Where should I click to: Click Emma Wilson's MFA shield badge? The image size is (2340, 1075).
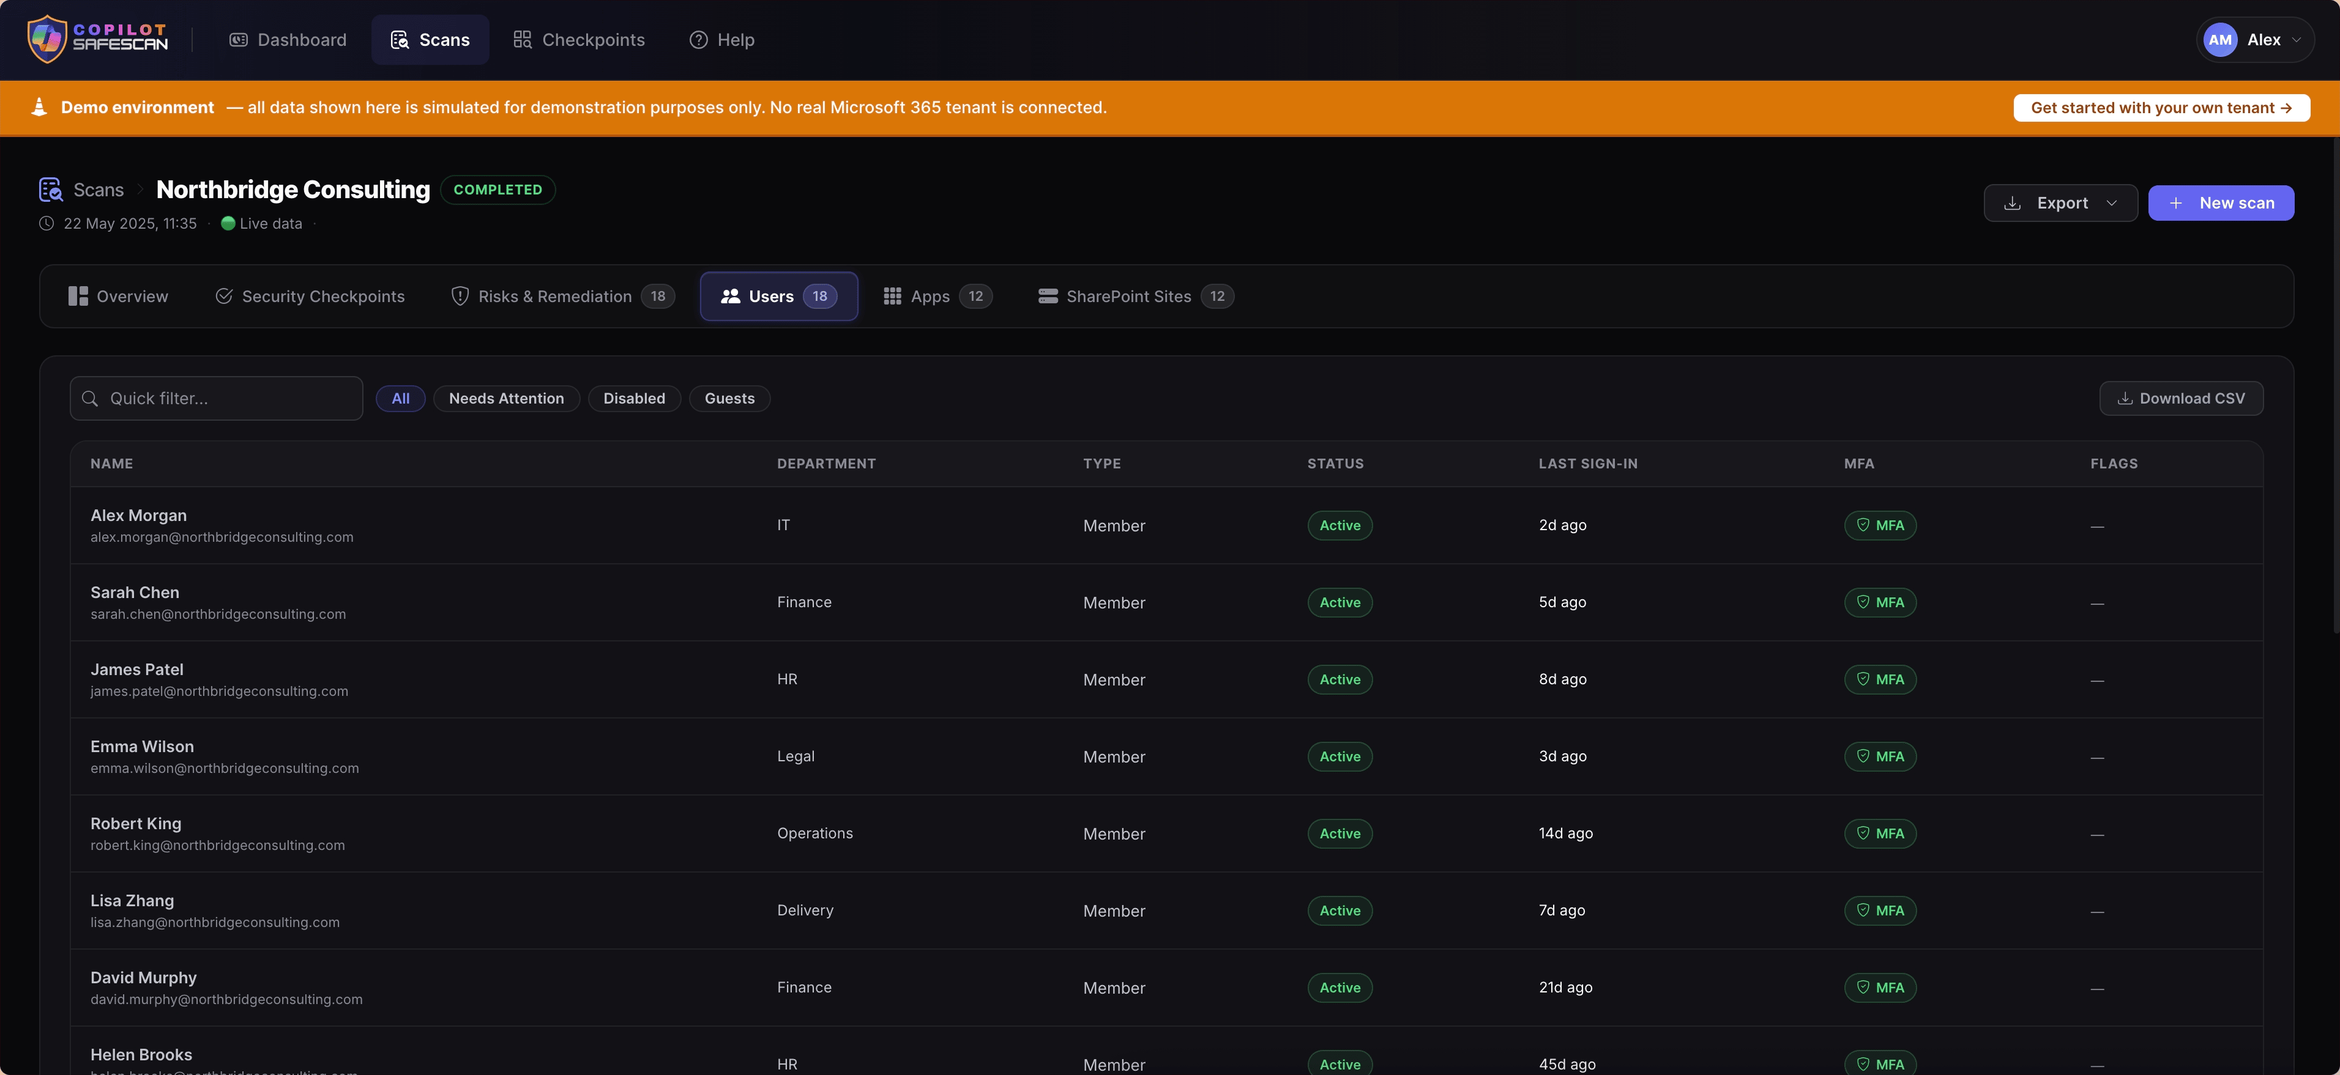pos(1879,757)
